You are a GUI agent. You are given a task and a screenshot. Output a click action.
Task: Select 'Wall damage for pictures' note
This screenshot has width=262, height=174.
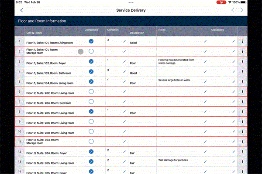pos(173,160)
